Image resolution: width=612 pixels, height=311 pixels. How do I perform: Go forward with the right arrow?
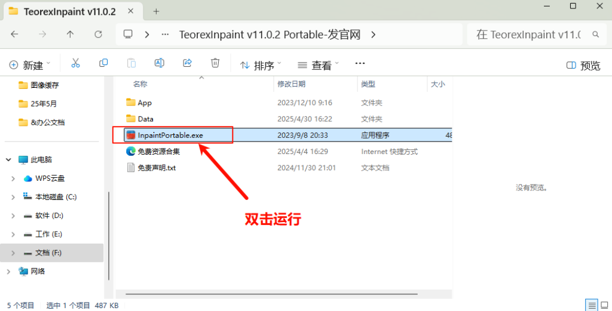(42, 34)
